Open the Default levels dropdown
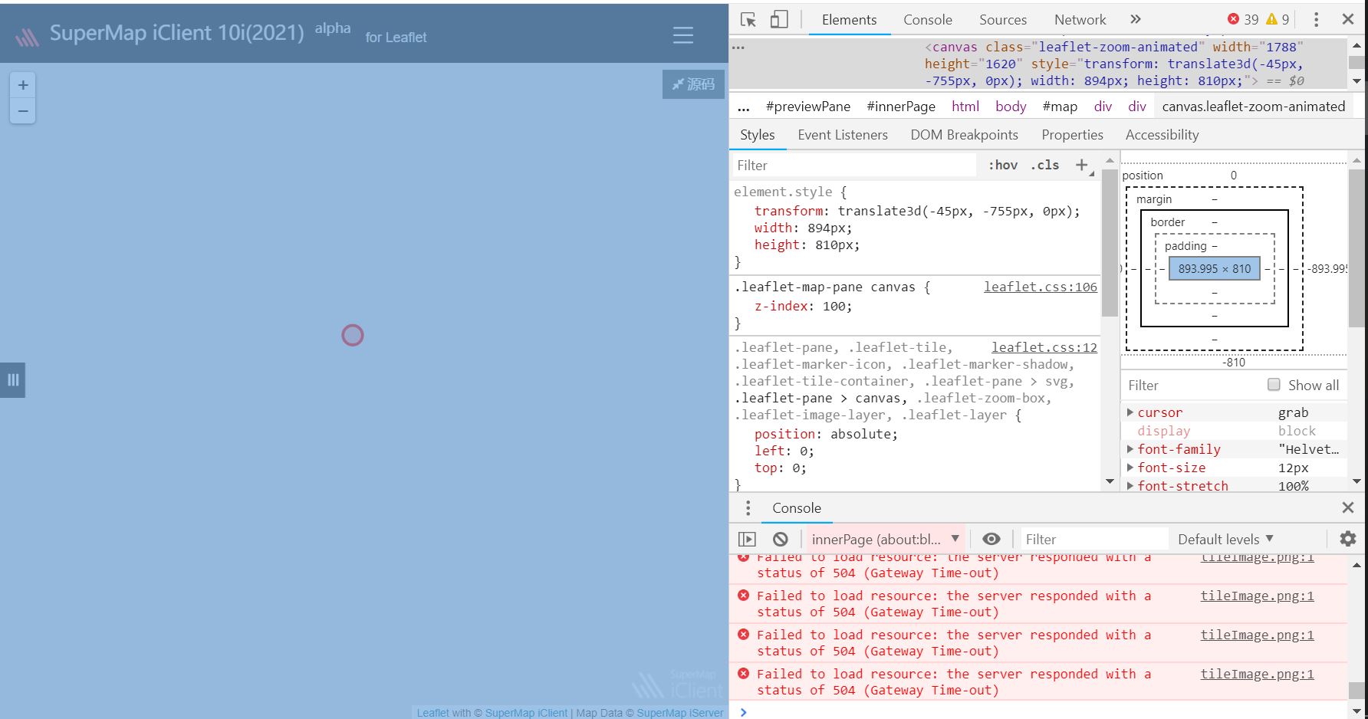The height and width of the screenshot is (719, 1368). pos(1225,539)
